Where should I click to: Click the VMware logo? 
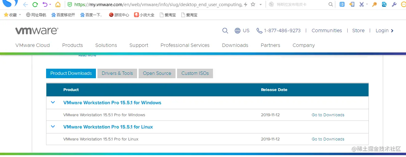click(x=37, y=31)
